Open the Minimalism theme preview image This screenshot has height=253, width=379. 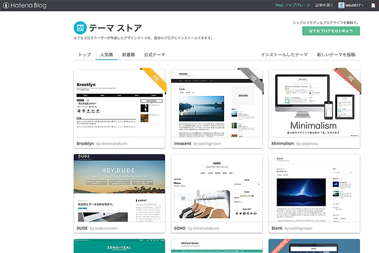coord(314,103)
